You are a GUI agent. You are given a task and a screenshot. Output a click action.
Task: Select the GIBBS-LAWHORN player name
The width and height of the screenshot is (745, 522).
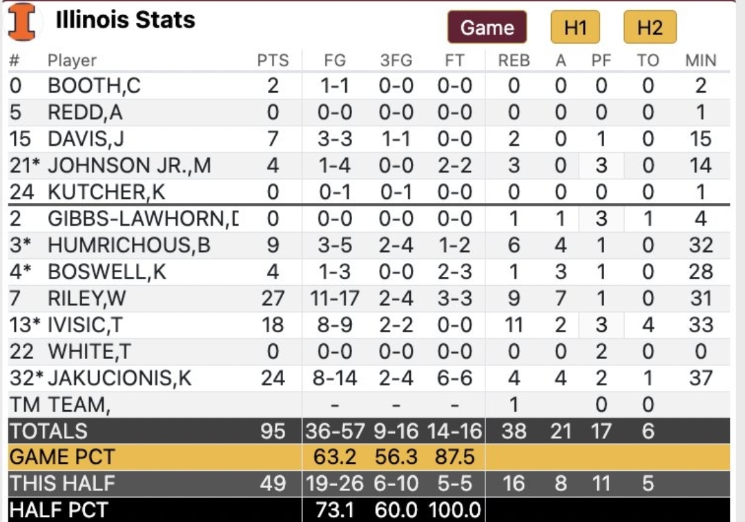click(x=143, y=218)
